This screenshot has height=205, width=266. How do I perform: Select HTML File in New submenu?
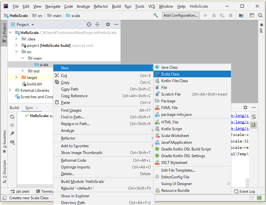pos(192,122)
